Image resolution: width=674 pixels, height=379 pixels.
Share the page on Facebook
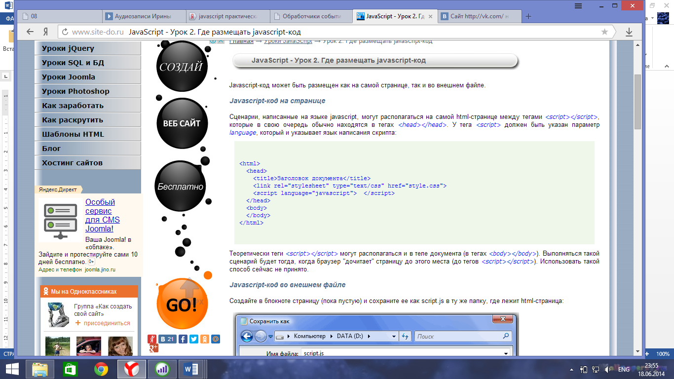click(x=183, y=339)
